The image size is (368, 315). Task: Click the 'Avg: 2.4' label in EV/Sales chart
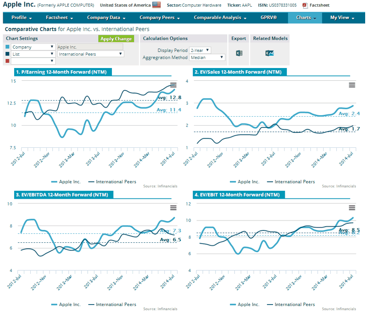349,113
